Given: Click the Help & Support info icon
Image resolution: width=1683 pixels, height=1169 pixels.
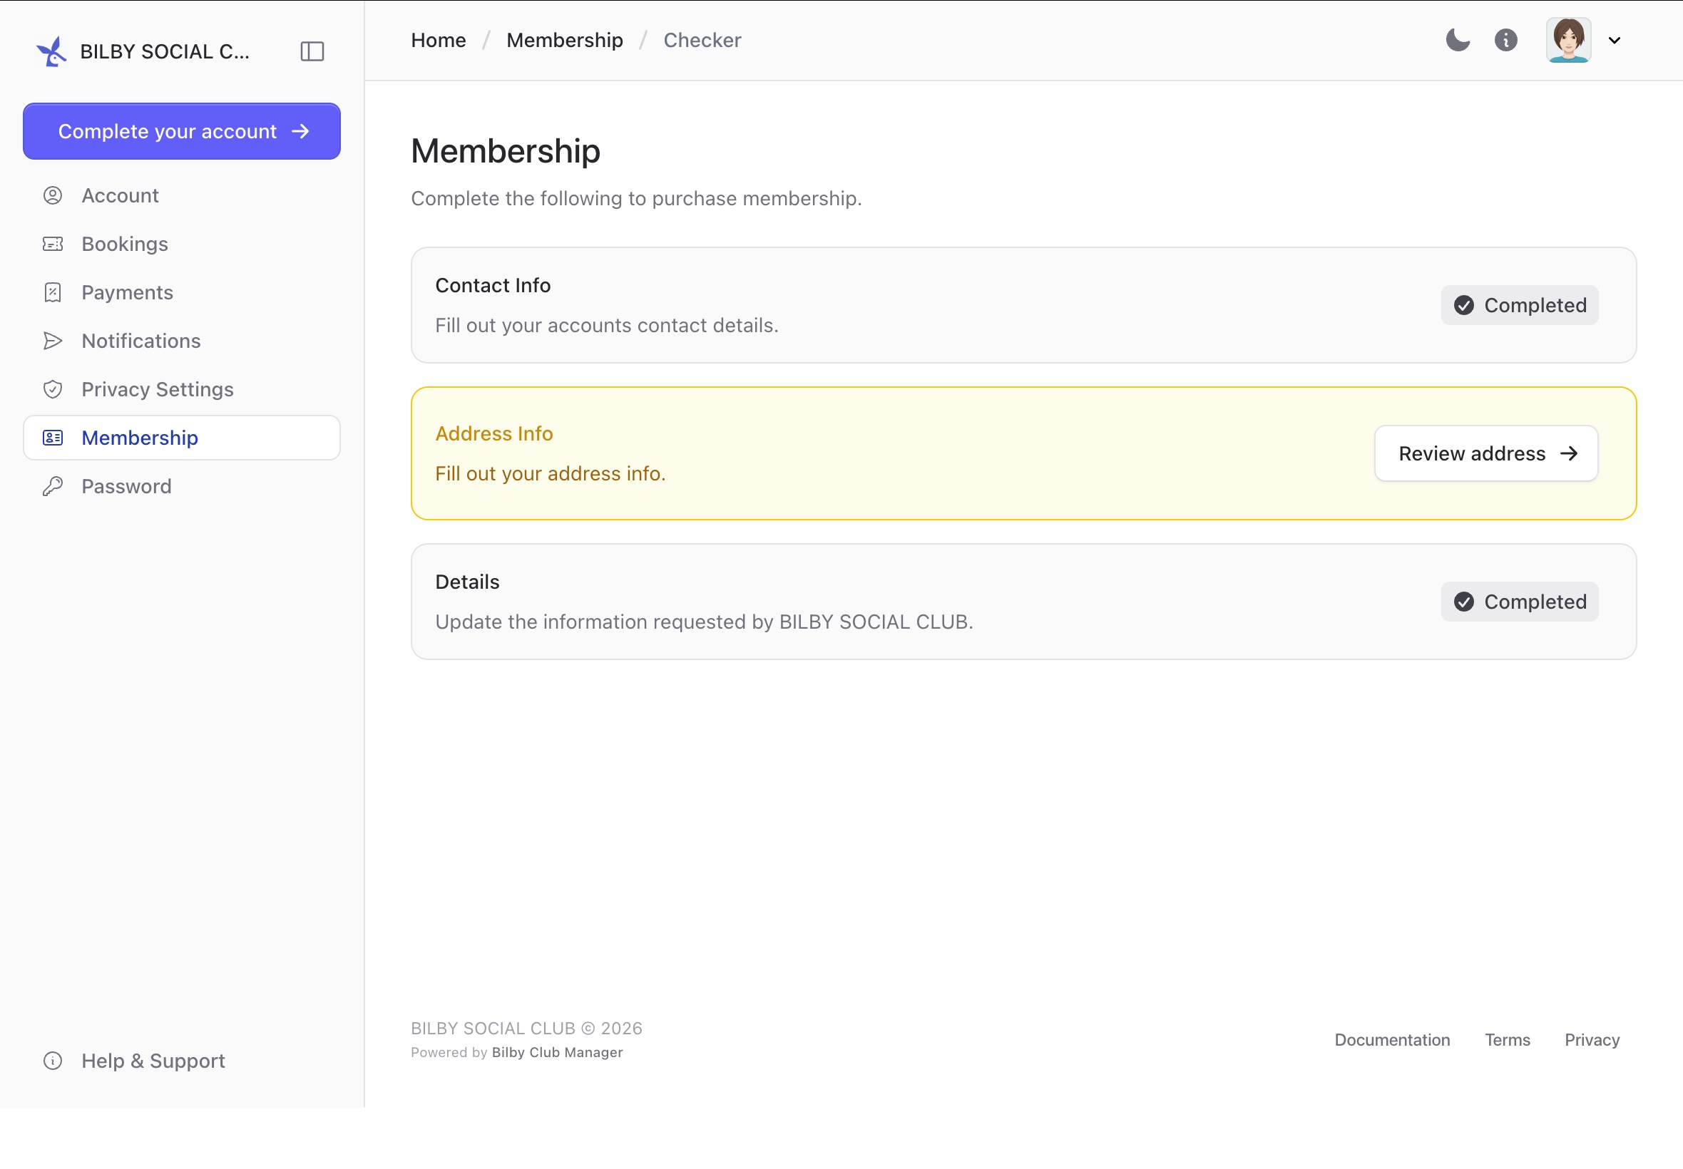Looking at the screenshot, I should coord(53,1061).
